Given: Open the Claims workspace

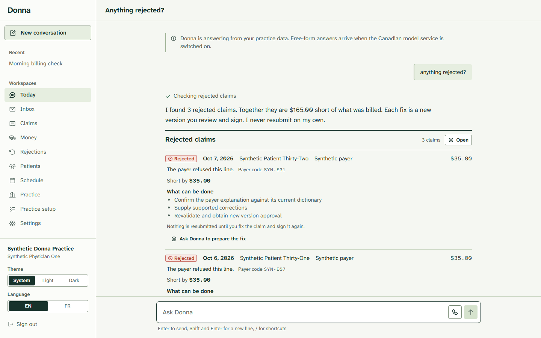Looking at the screenshot, I should tap(48, 124).
